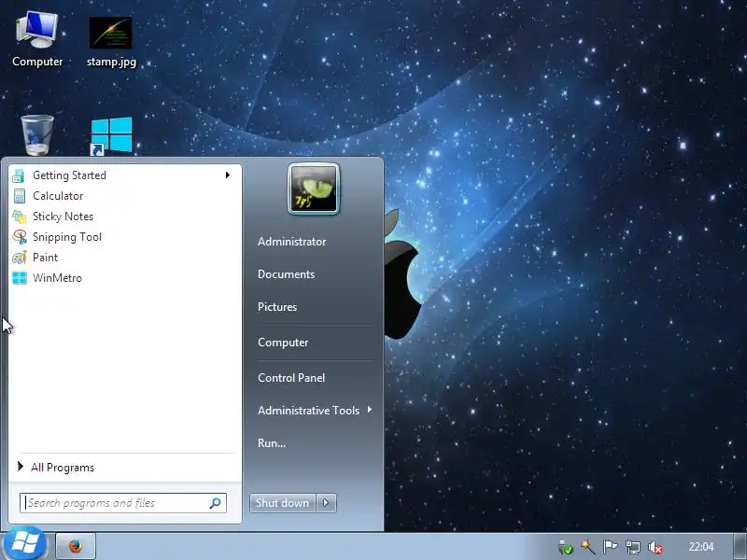747x560 pixels.
Task: Open the Action Center flag icon
Action: [610, 547]
